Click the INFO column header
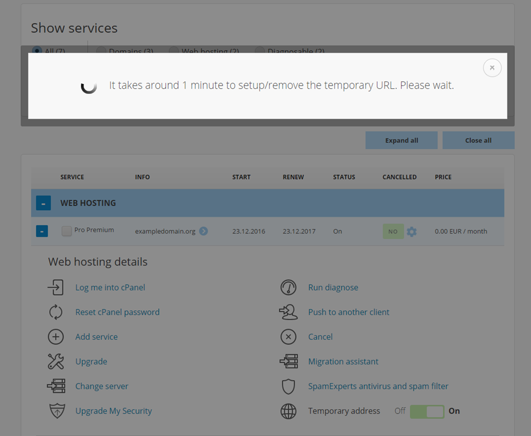Screen dimensions: 531x436 point(142,177)
